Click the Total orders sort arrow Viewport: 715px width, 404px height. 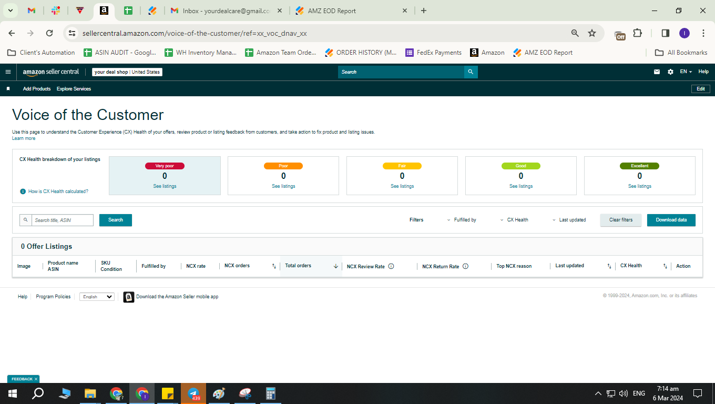coord(335,266)
